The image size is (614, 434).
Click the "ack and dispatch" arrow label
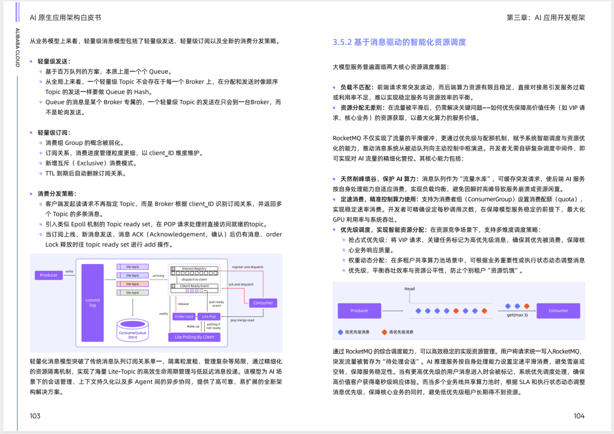[241, 285]
